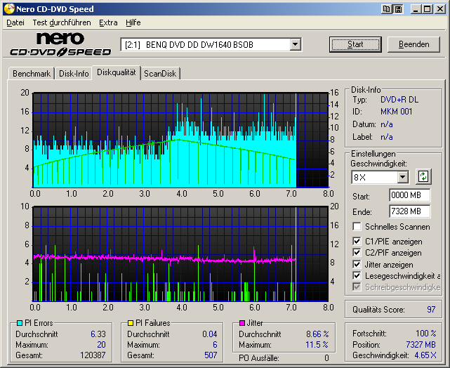
Task: Click the copy screenshot icon in title bar
Action: (x=388, y=9)
